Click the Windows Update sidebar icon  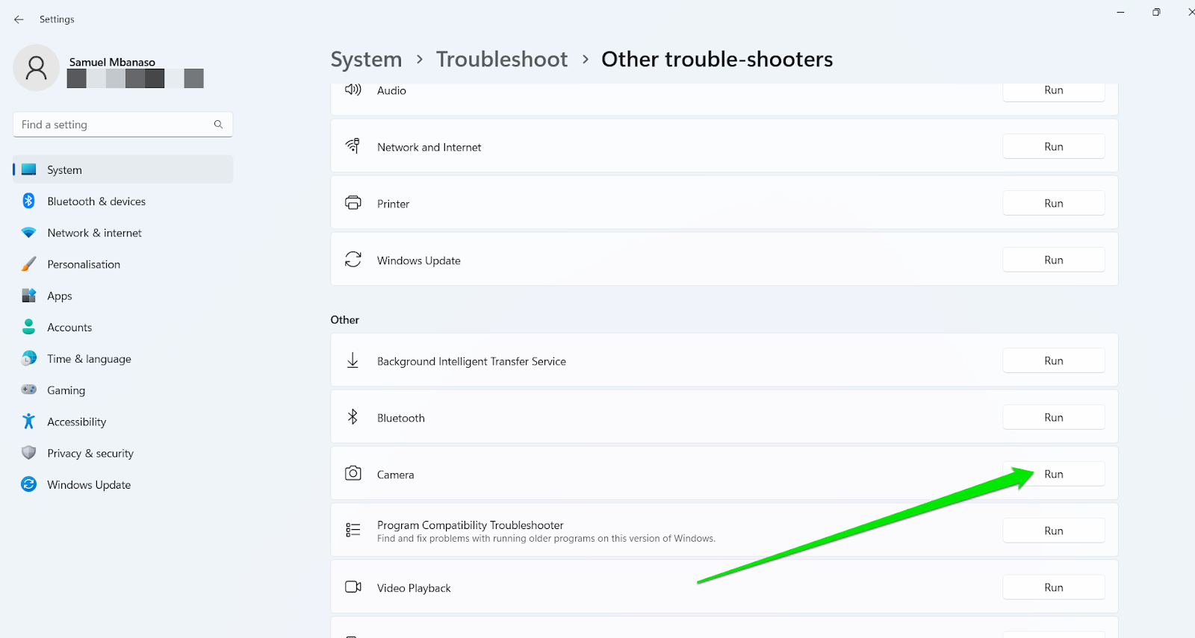[29, 484]
